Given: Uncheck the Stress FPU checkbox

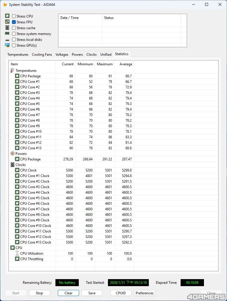Looking at the screenshot, I should (14, 22).
